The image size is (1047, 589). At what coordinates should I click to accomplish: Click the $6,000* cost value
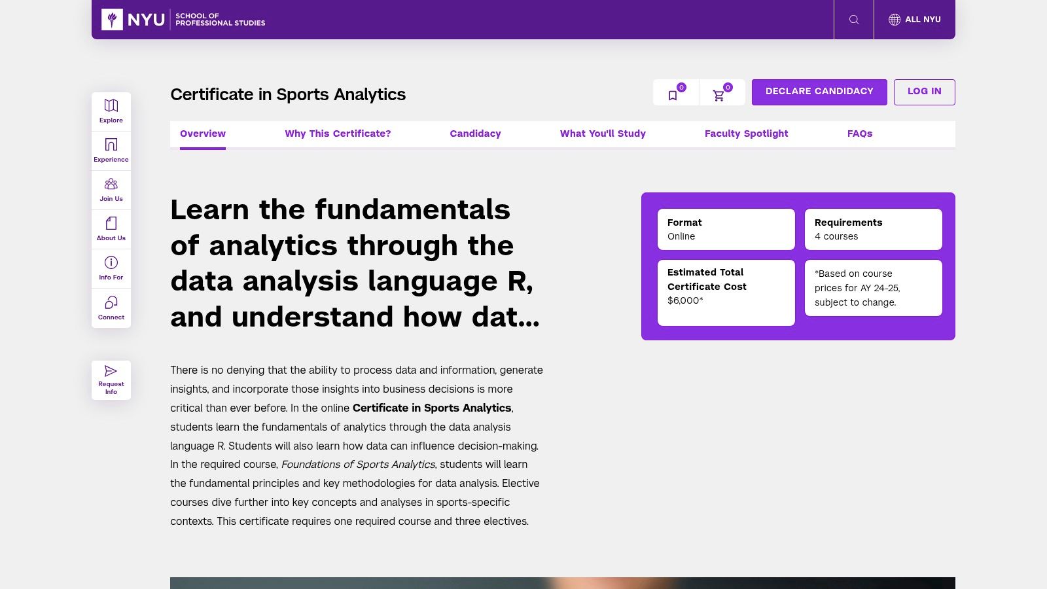[x=685, y=300]
